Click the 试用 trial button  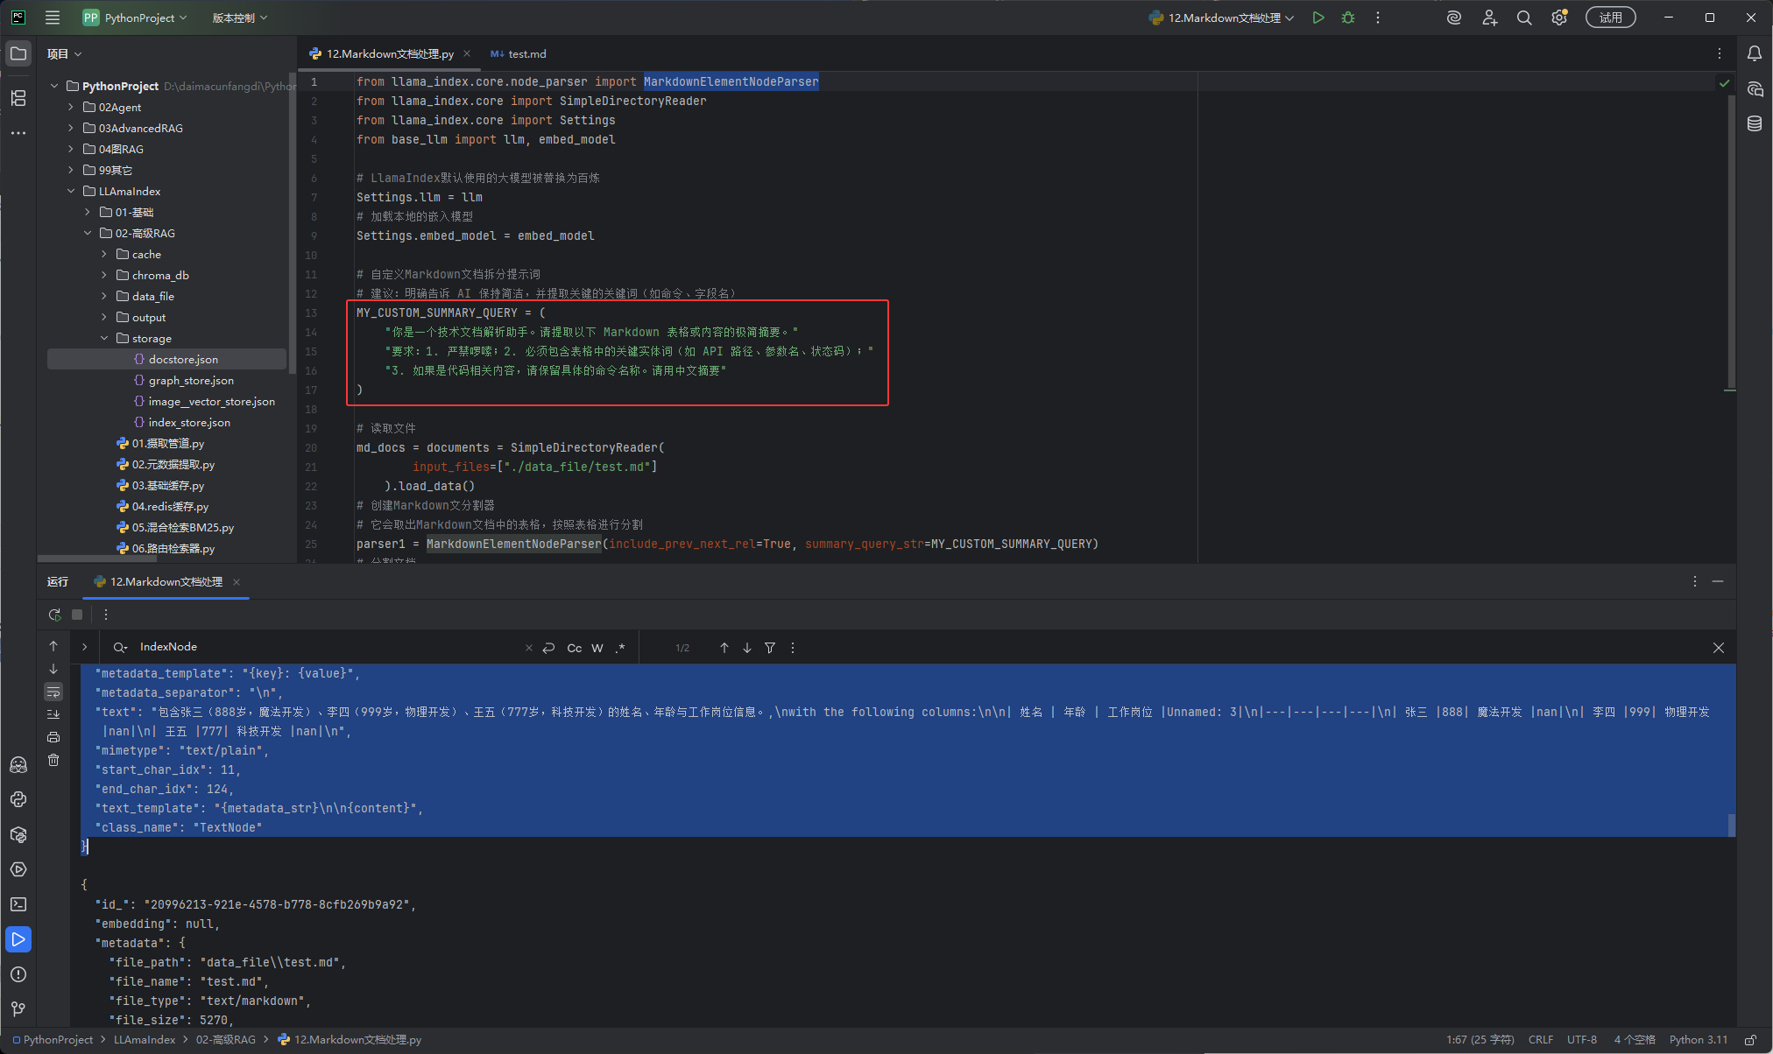click(x=1610, y=18)
